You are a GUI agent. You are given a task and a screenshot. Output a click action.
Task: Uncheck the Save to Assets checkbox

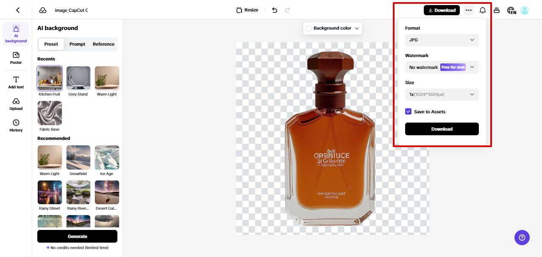409,112
